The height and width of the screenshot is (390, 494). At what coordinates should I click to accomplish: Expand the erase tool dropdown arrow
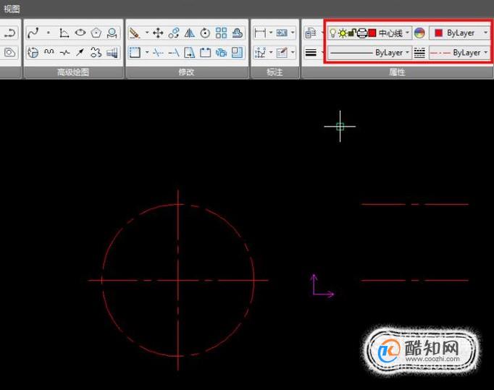pyautogui.click(x=147, y=33)
